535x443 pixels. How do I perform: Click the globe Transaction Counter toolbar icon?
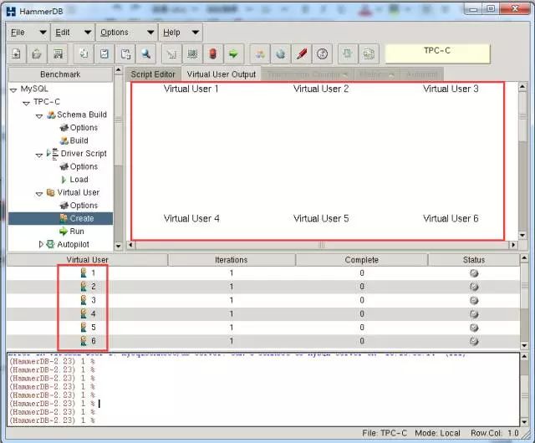281,54
